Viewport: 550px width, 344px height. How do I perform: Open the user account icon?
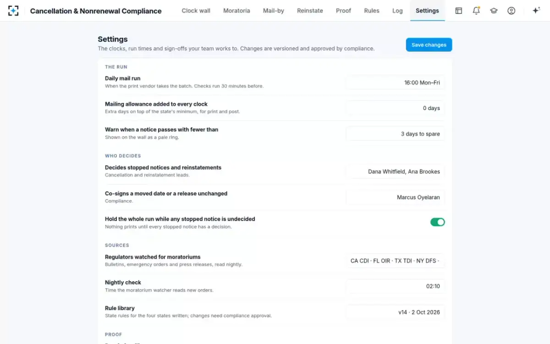[511, 11]
